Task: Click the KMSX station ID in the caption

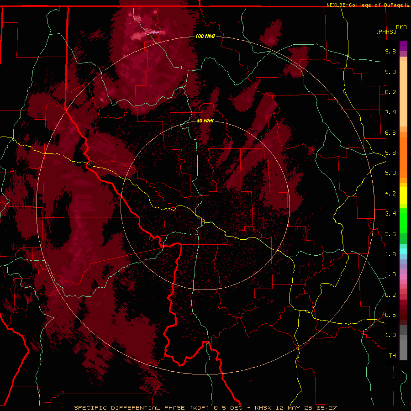Action: tap(263, 408)
